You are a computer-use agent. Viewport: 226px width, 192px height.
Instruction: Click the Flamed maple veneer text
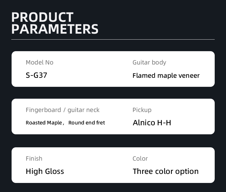pos(166,75)
